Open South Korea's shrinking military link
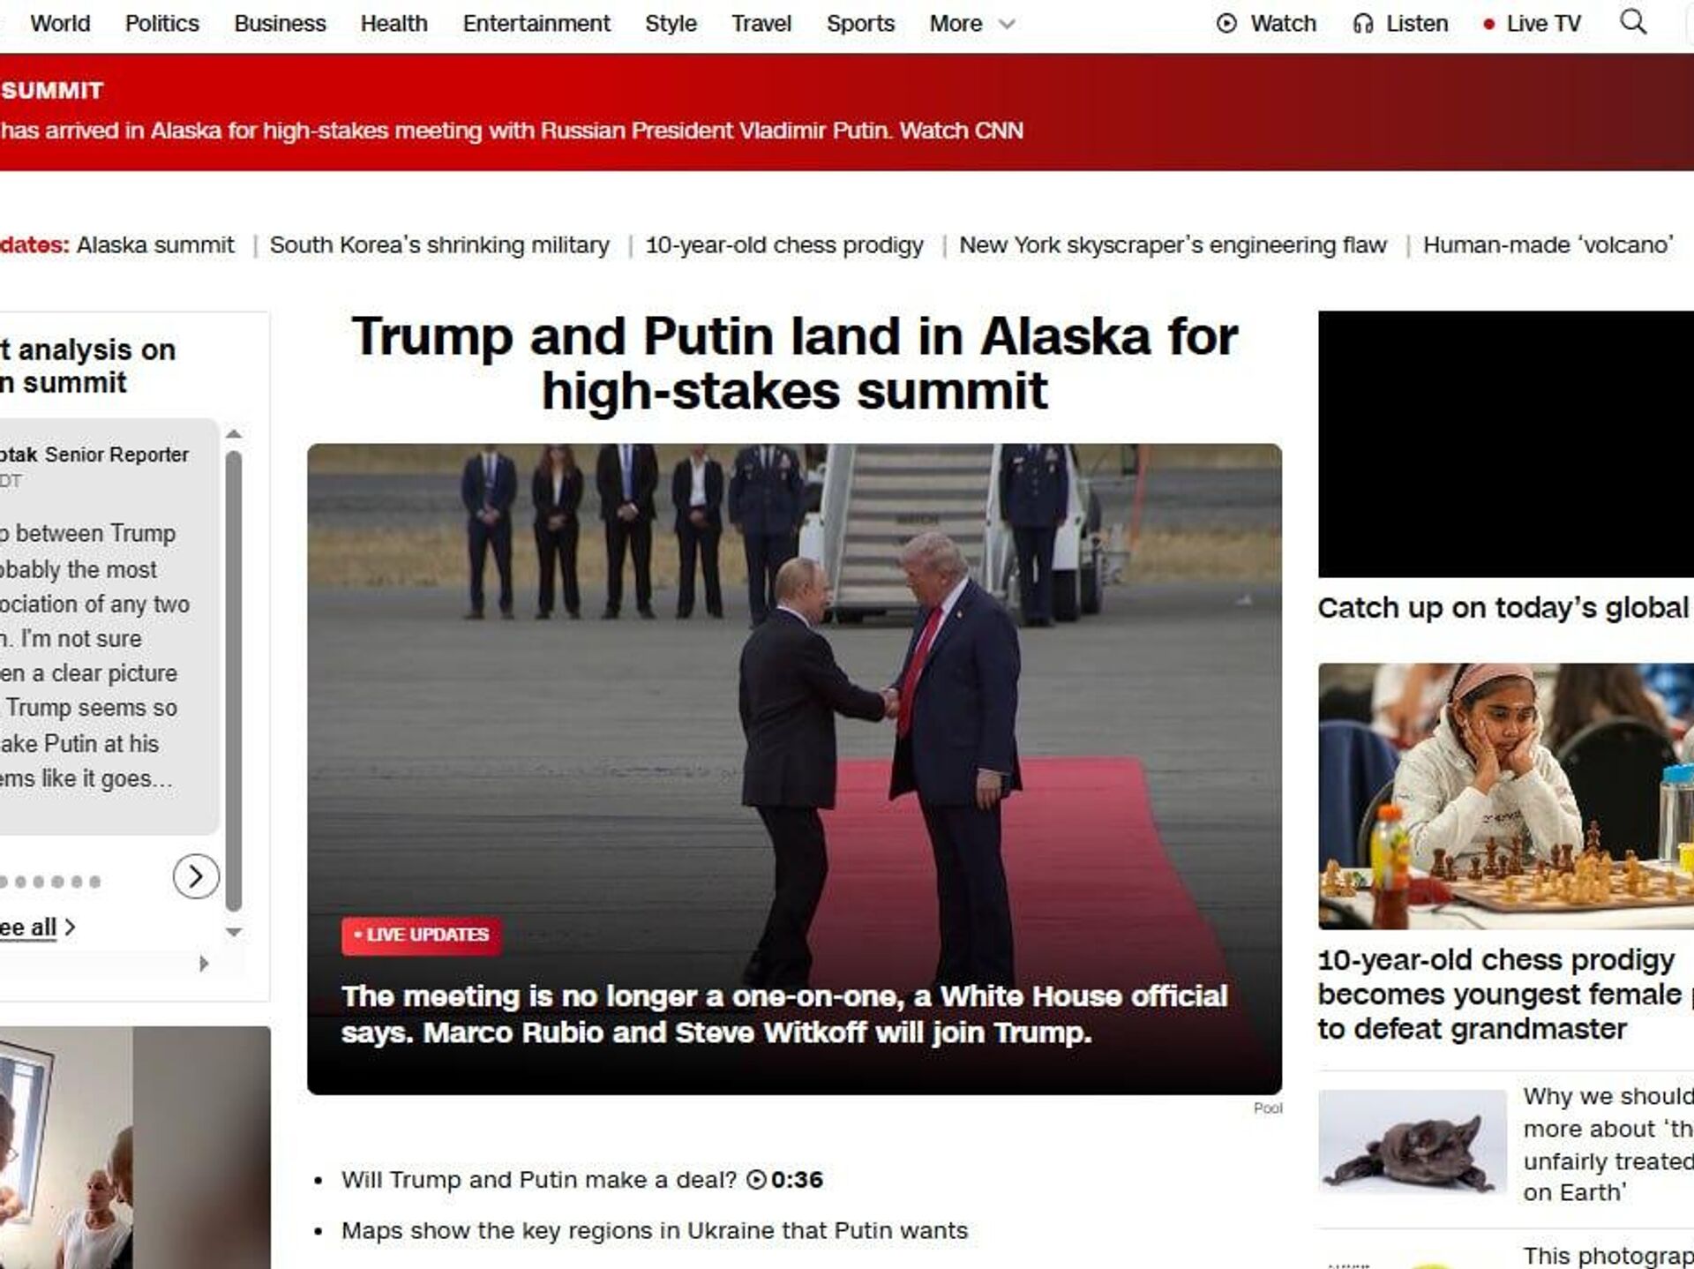The image size is (1694, 1269). pyautogui.click(x=439, y=244)
